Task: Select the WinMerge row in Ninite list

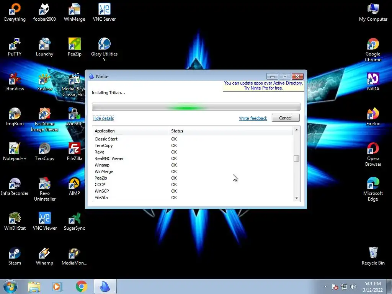Action: pos(193,171)
